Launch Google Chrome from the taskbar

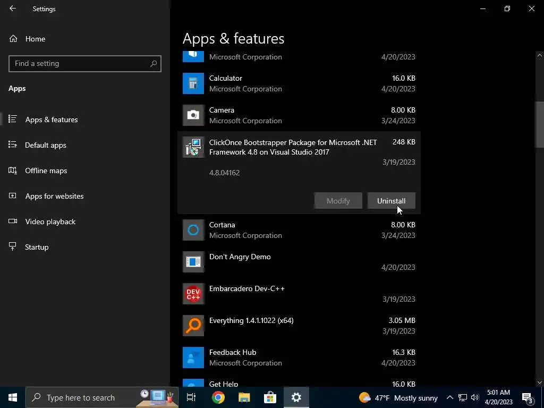[x=218, y=397]
